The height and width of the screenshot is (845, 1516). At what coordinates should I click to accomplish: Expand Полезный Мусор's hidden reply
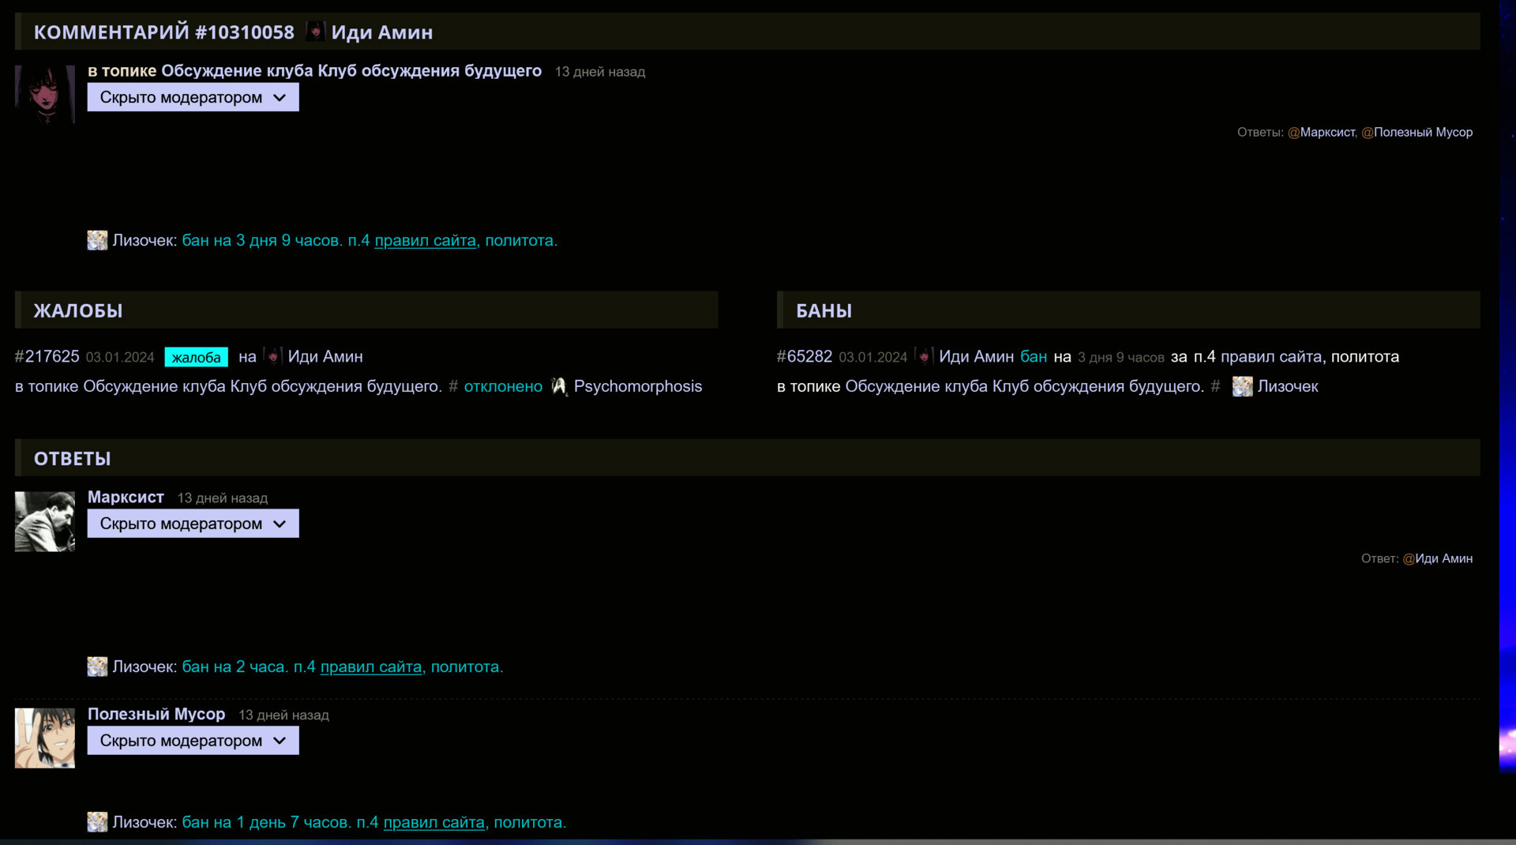tap(193, 741)
